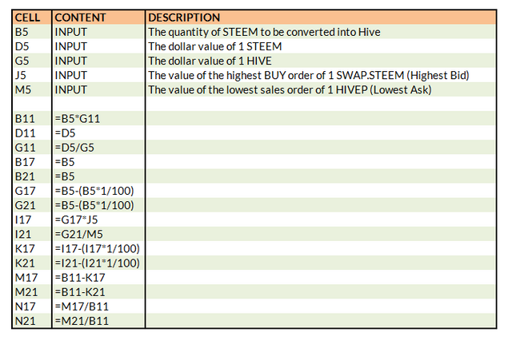512x340 pixels.
Task: Select the formula =I21-(I21*1/100)
Action: point(97,263)
